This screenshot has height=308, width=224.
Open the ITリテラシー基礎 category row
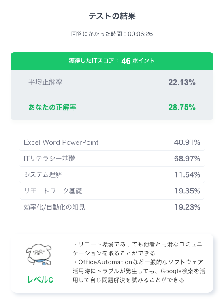[x=112, y=159]
